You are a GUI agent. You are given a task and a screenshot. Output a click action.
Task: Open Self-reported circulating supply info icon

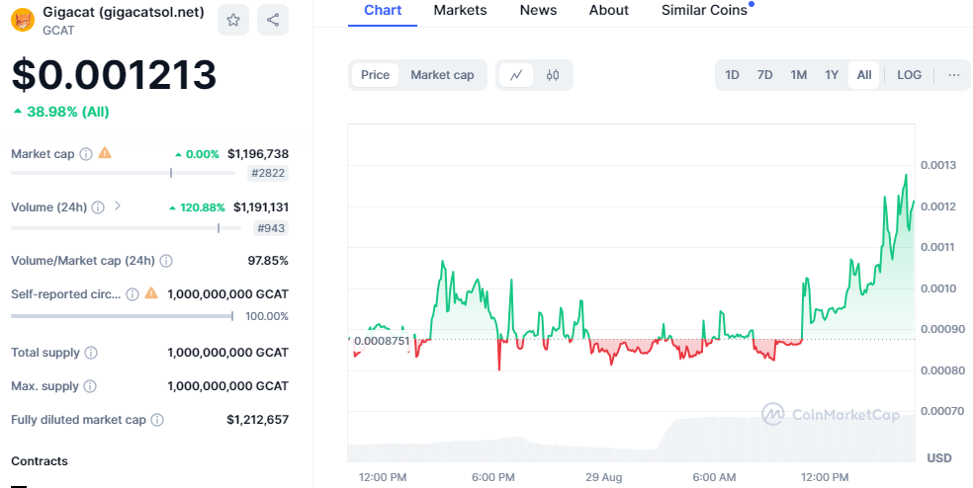[x=133, y=294]
